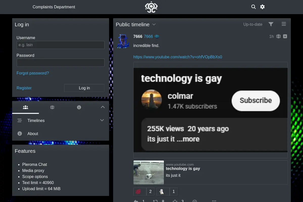The image size is (303, 202).
Task: Expand the Timelines submenu chevron
Action: tap(102, 120)
